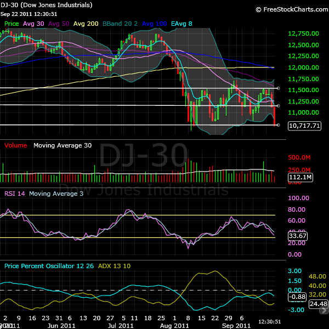Select the Volume panel label

click(16, 145)
